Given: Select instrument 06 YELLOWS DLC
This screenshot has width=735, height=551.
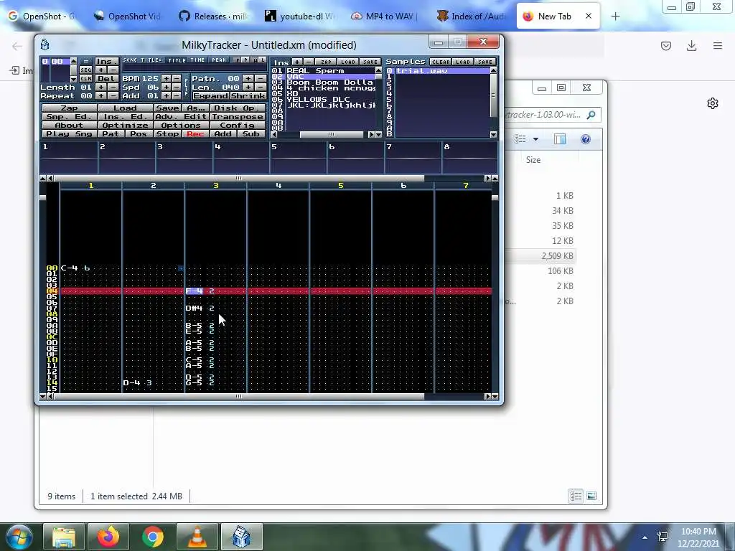Looking at the screenshot, I should tap(324, 99).
